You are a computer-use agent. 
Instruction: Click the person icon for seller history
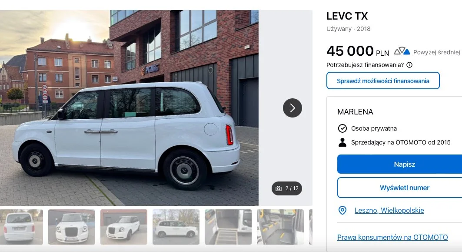click(342, 142)
